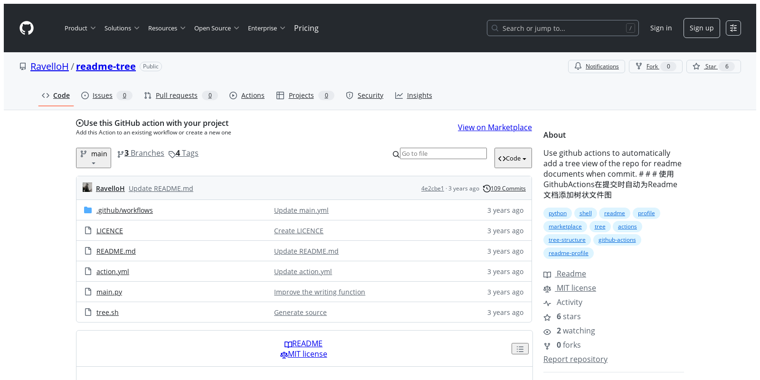Select the README tab below files
Screen dimensions: 760x380
(304, 343)
